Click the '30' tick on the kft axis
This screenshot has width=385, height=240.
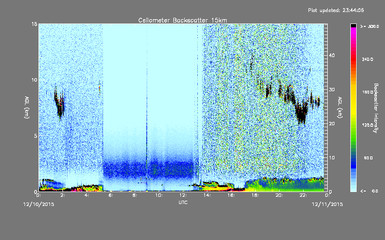coord(332,89)
